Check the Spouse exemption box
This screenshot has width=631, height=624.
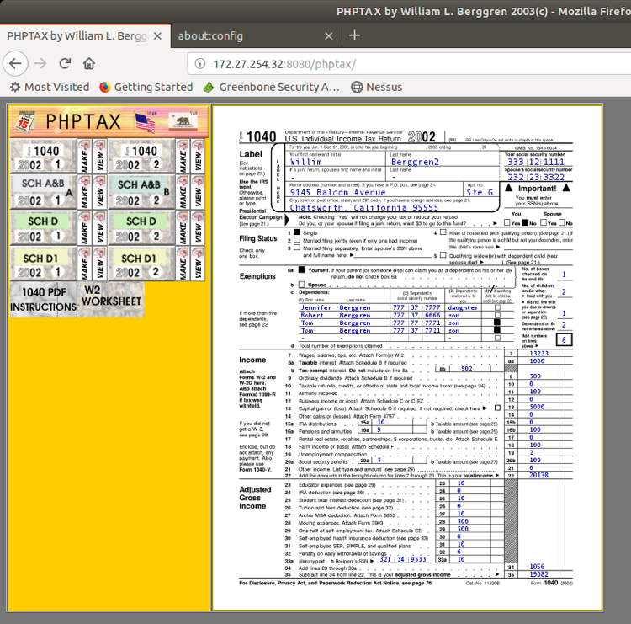tap(301, 285)
